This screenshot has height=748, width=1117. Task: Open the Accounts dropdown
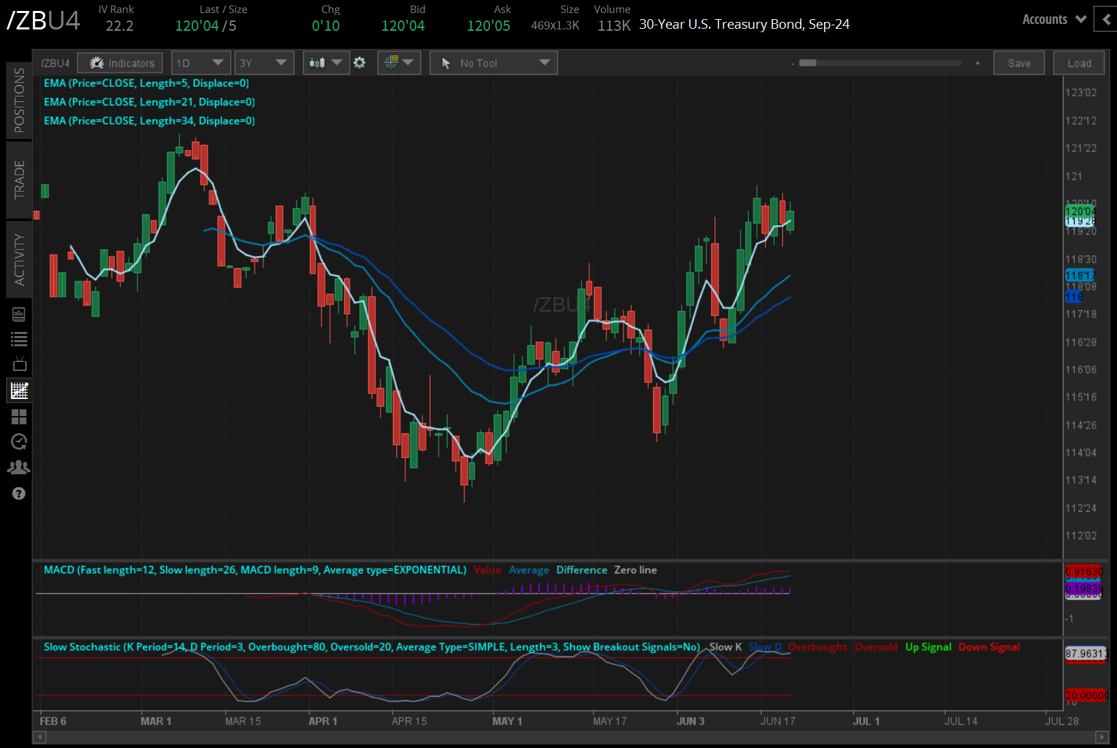[1052, 19]
